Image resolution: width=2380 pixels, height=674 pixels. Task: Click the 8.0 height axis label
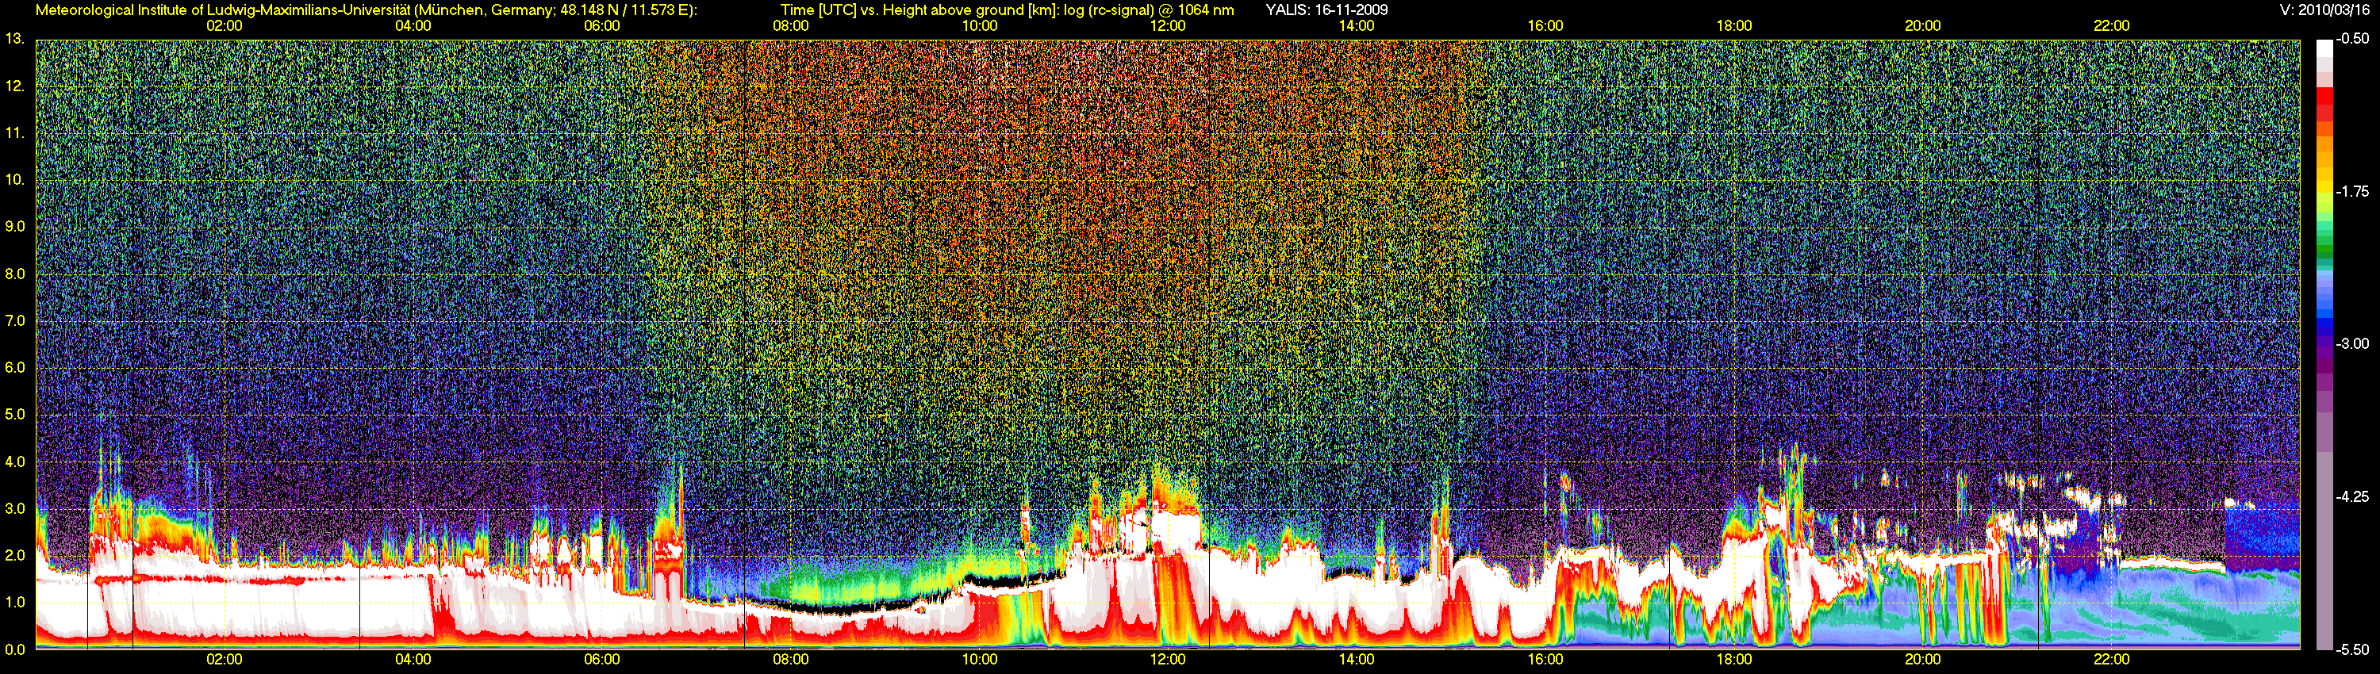point(15,274)
